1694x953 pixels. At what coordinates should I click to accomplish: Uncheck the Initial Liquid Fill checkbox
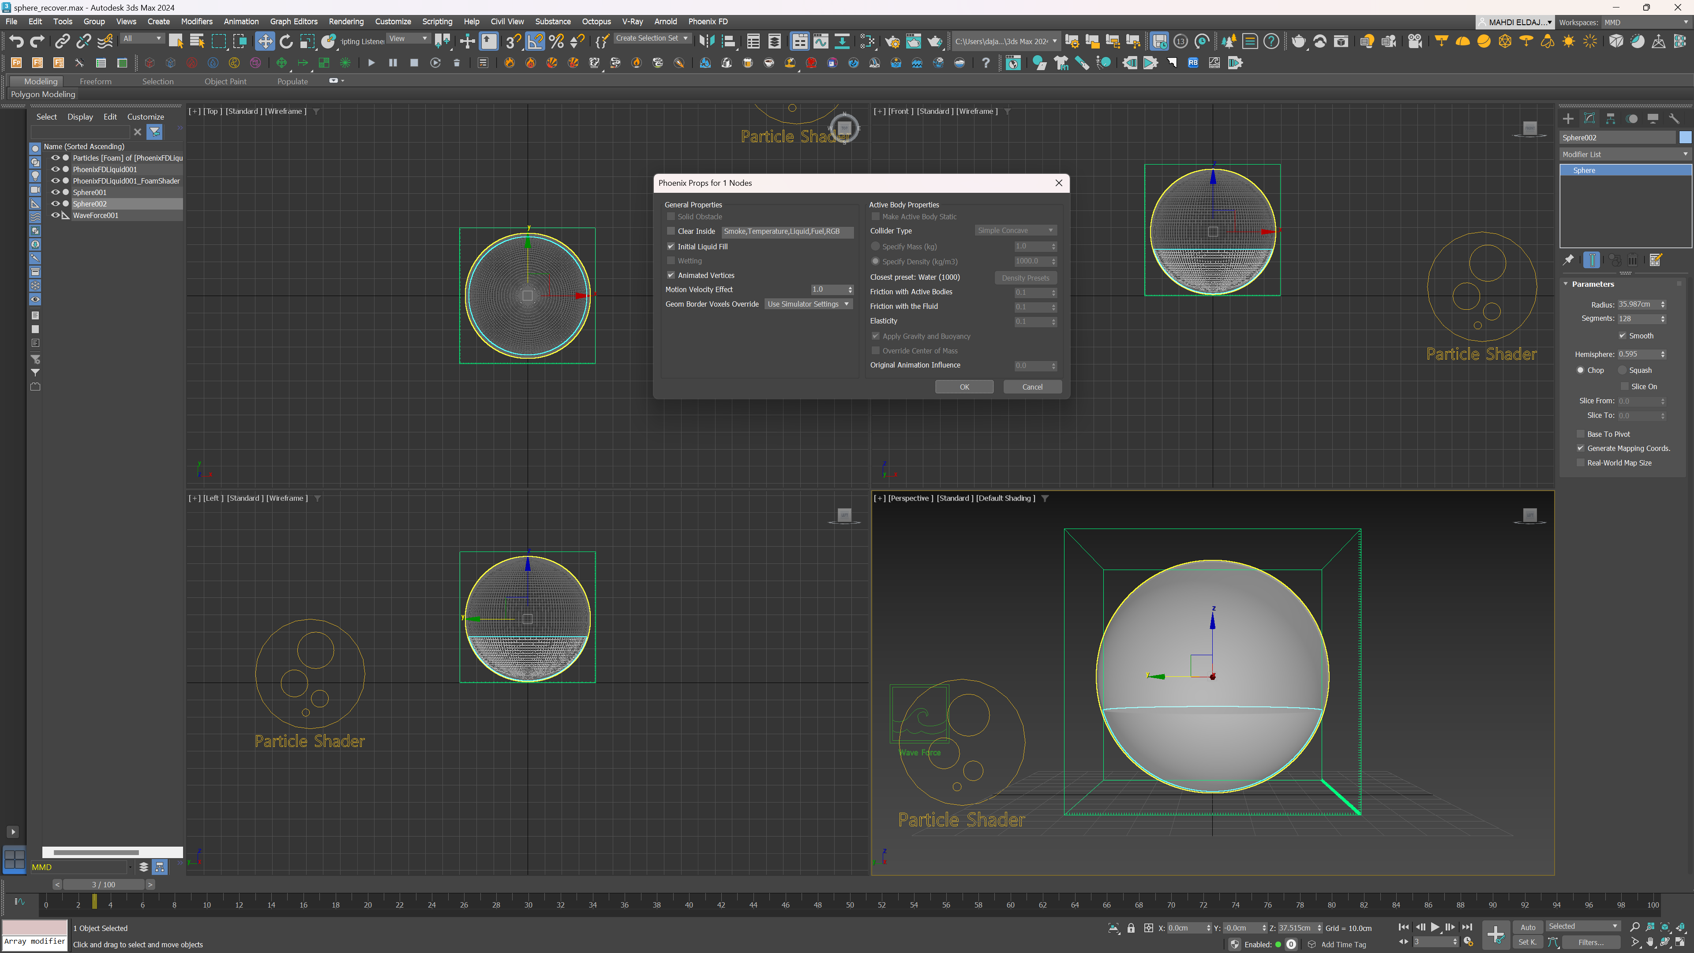tap(671, 247)
